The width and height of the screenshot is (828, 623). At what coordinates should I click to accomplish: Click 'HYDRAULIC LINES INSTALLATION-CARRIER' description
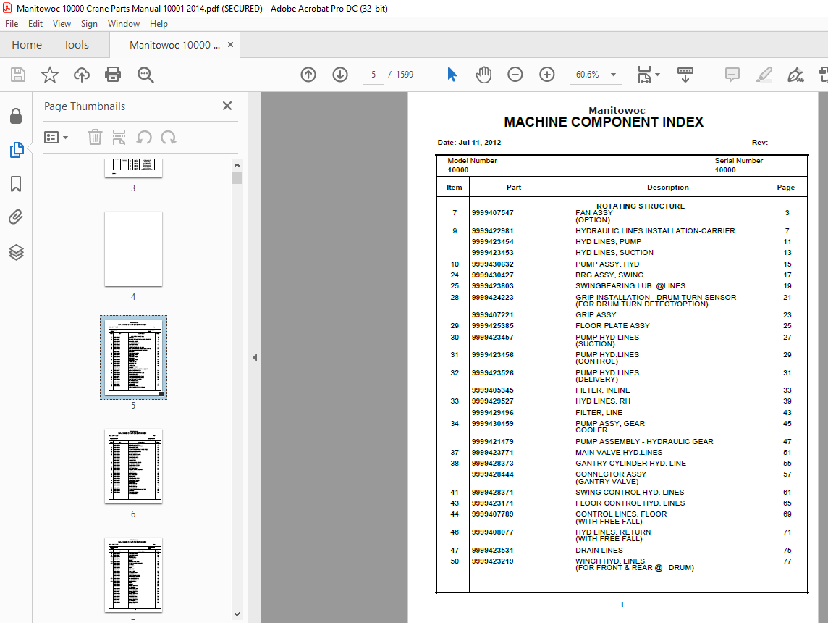pyautogui.click(x=655, y=231)
